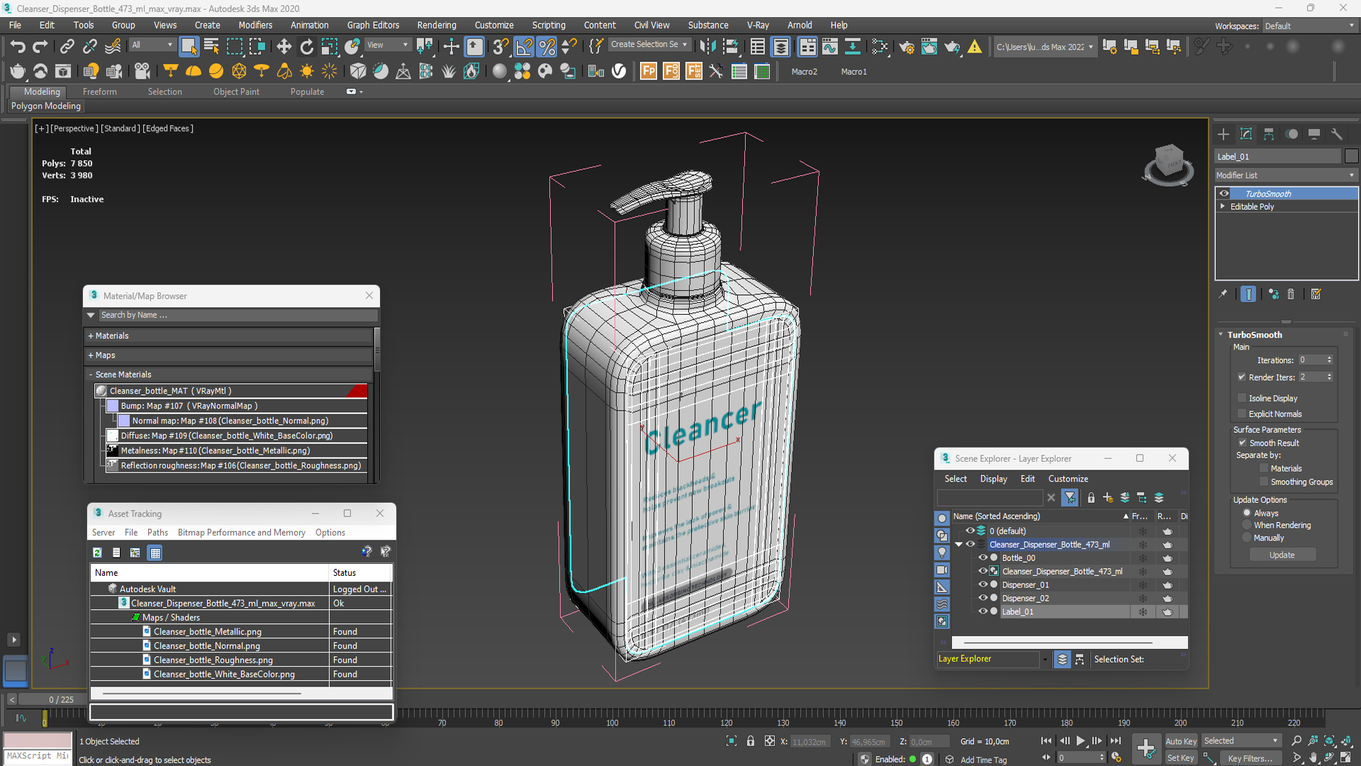Open the Hierarchy tab in Command Panel
Image resolution: width=1361 pixels, height=766 pixels.
1269,134
